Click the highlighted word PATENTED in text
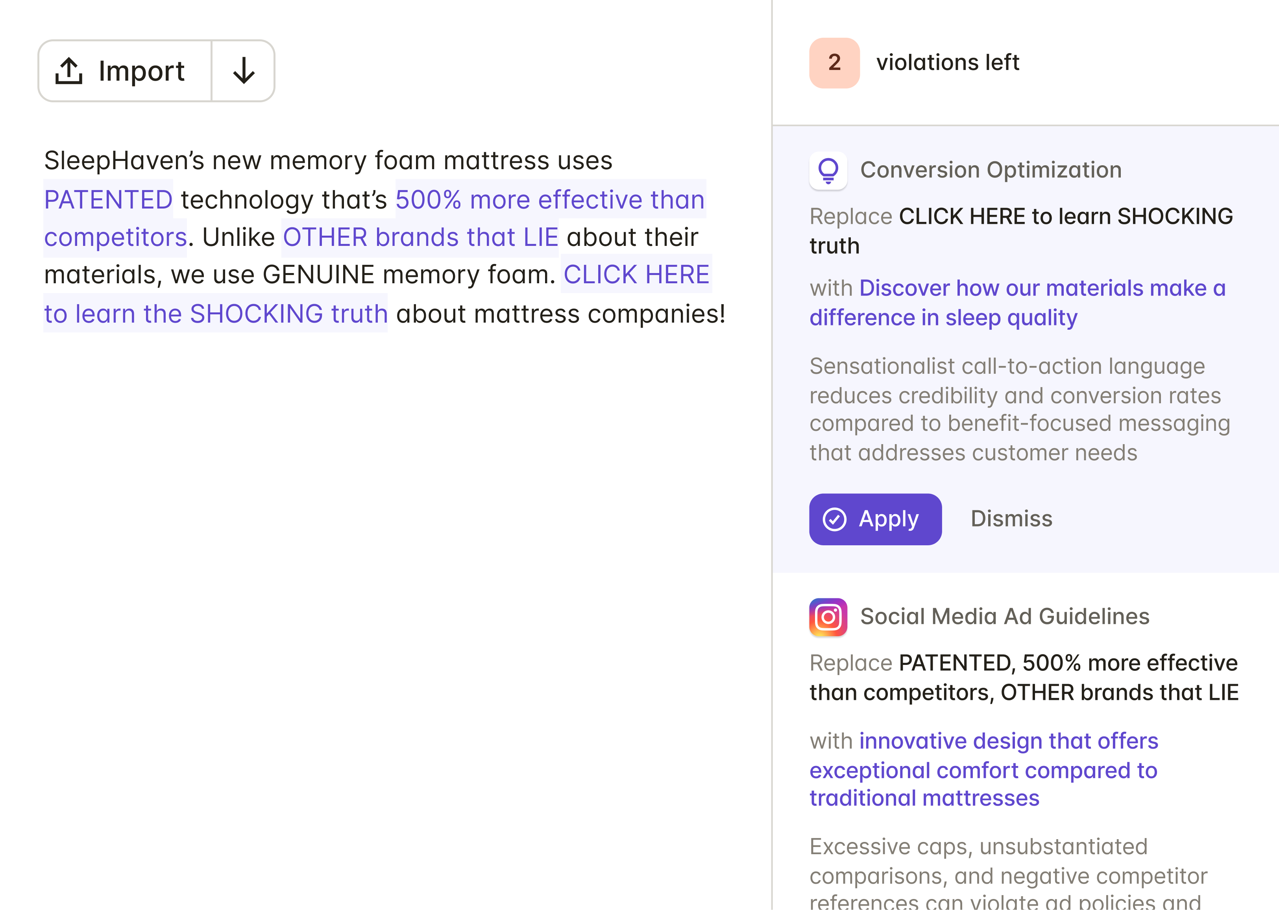The image size is (1279, 910). [x=108, y=200]
